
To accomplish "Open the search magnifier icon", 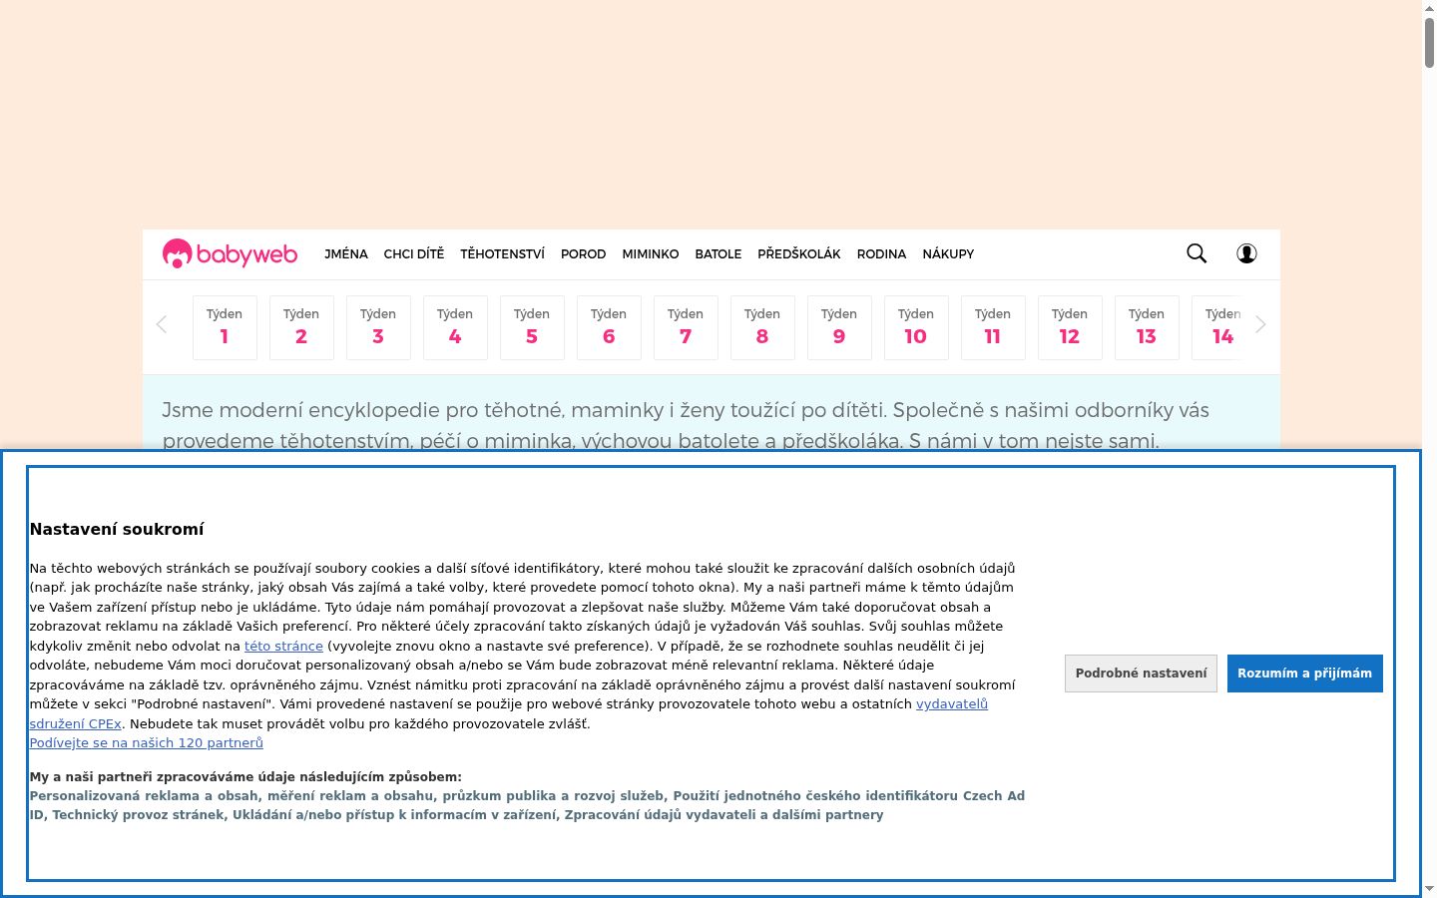I will pos(1197,253).
